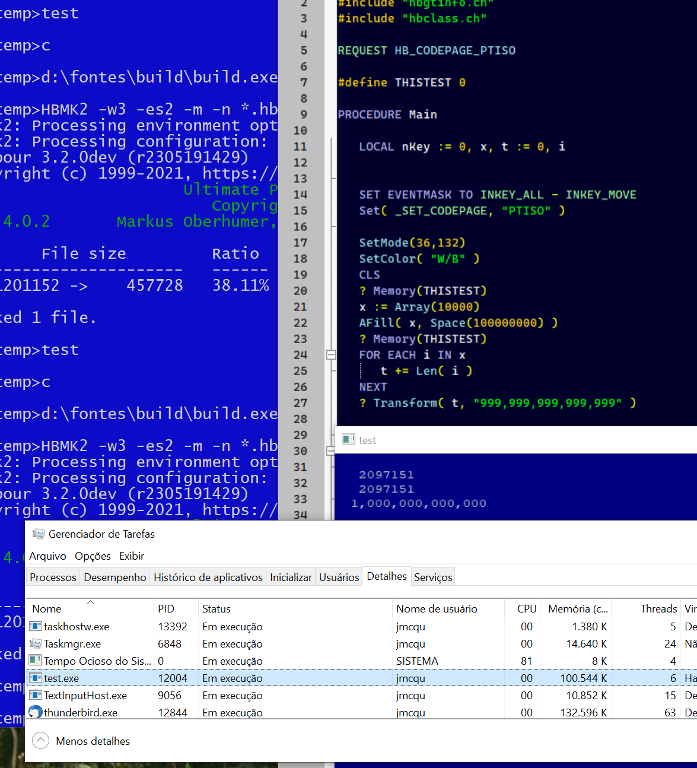697x768 pixels.
Task: Switch to the Desempenho tab
Action: click(x=115, y=577)
